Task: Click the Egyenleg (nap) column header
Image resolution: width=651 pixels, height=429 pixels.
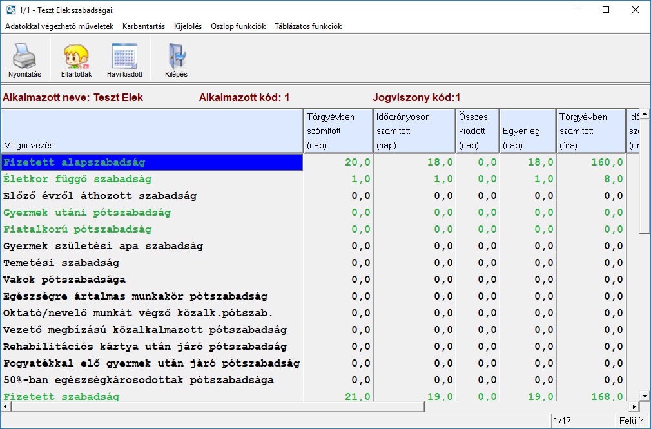Action: click(528, 131)
